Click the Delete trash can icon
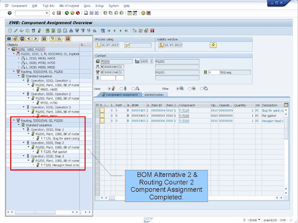Image resolution: width=298 pixels, height=223 pixels. [33, 31]
